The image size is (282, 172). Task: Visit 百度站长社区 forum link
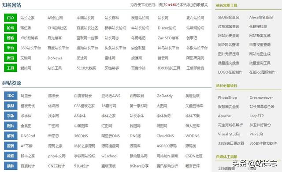87,28
